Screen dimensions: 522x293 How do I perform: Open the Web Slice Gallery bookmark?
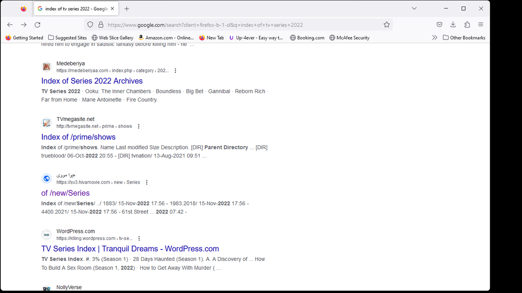(x=113, y=38)
